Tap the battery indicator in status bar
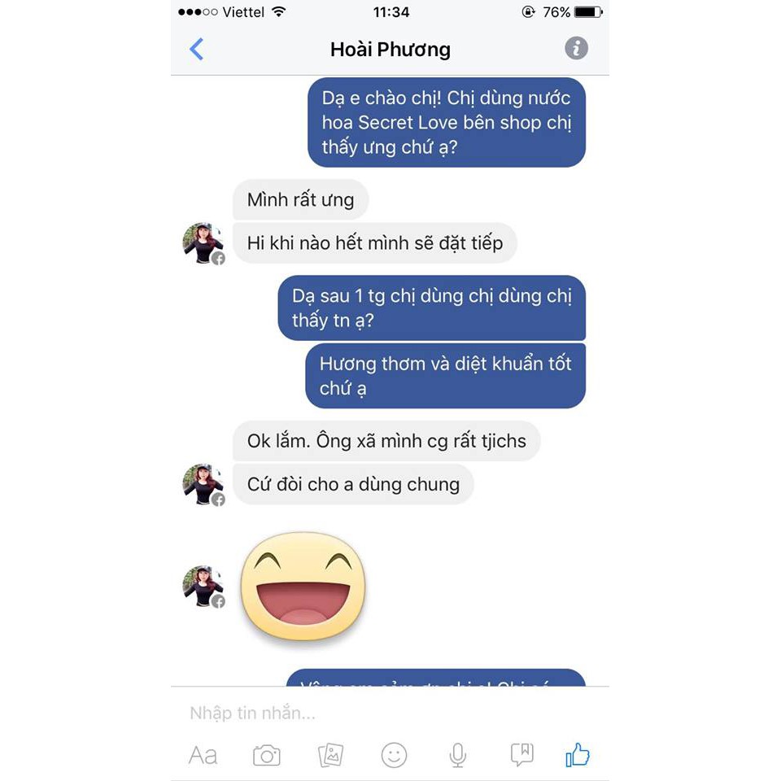The height and width of the screenshot is (781, 781). click(x=589, y=12)
